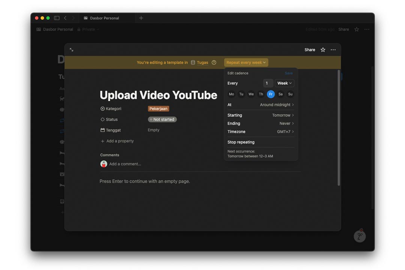Click the assistant avatar in bottom corner

[x=359, y=236]
